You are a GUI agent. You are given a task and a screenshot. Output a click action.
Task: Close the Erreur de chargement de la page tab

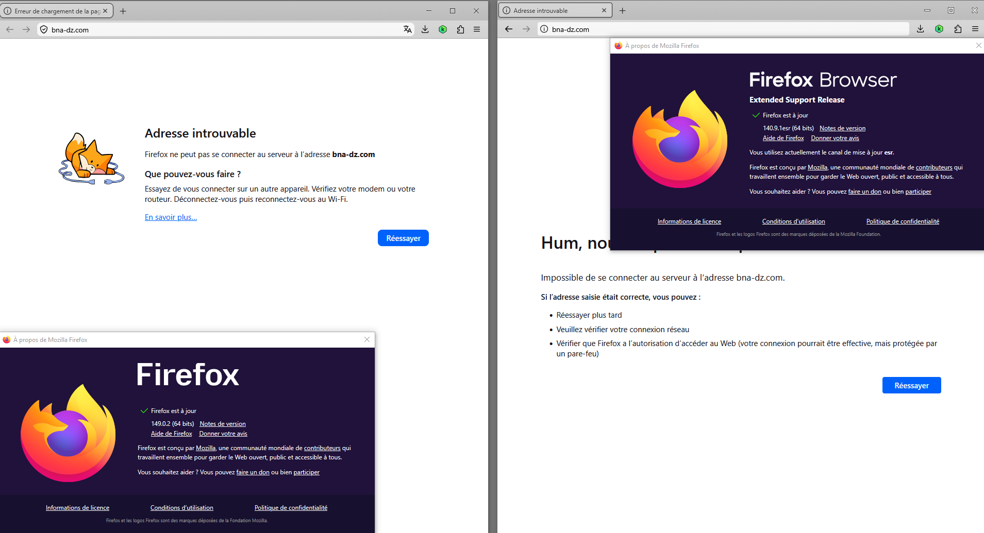tap(105, 11)
